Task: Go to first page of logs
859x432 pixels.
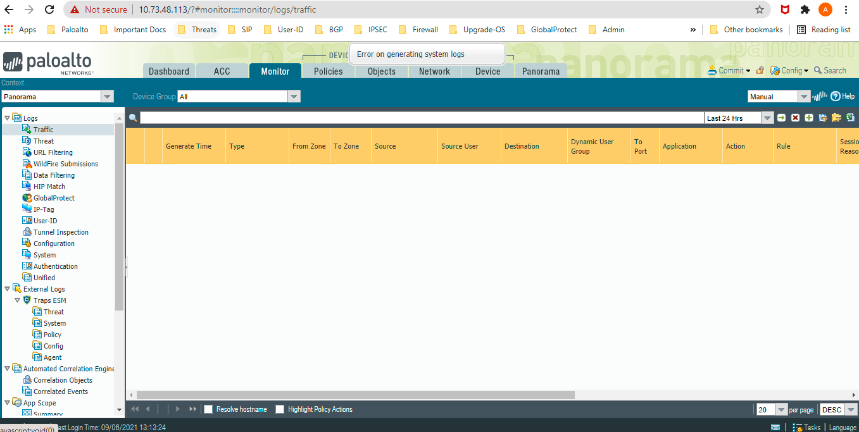Action: click(x=135, y=409)
